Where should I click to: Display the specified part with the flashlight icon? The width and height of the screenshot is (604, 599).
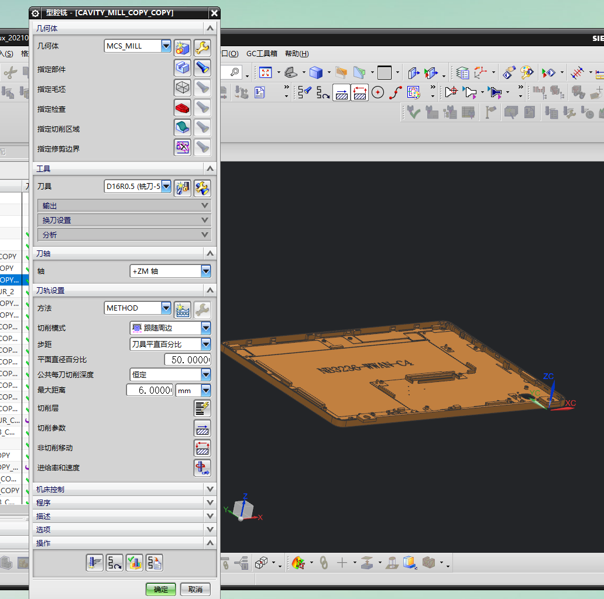(x=202, y=68)
